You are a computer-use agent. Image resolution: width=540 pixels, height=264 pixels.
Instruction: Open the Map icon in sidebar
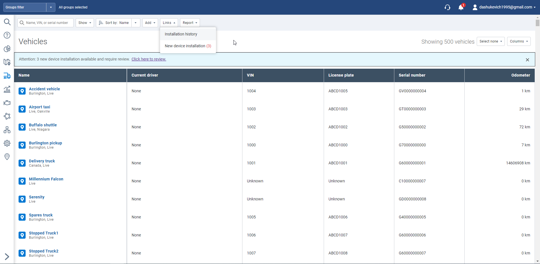coord(7,62)
